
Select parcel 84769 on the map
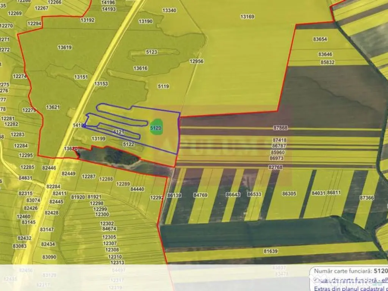click(x=200, y=195)
